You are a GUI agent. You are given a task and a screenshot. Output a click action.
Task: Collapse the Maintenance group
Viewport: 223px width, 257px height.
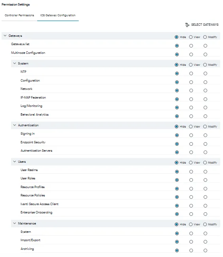coord(15,223)
